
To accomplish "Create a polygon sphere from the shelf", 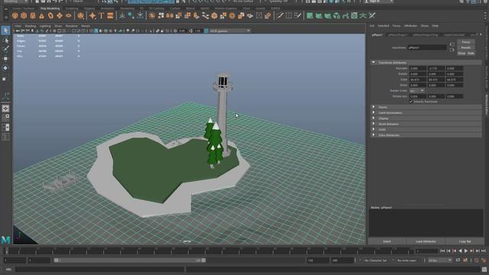I will (15, 15).
